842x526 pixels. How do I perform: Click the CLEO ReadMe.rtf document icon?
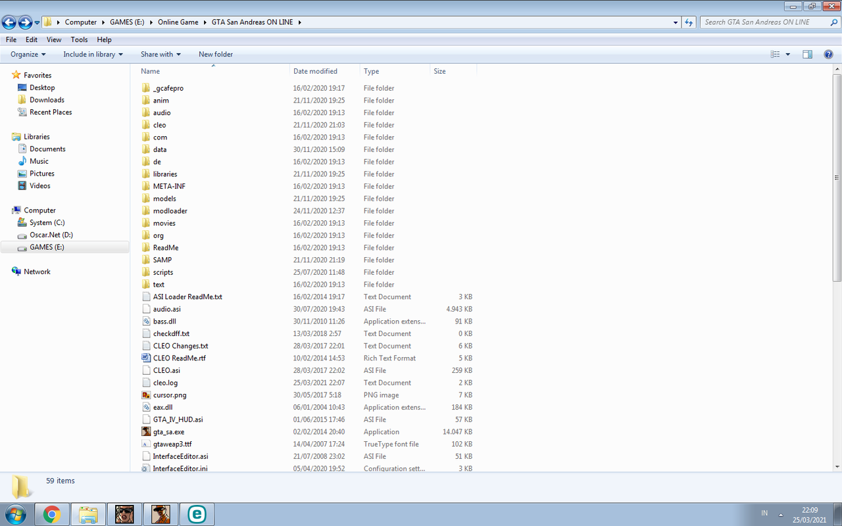pyautogui.click(x=146, y=358)
